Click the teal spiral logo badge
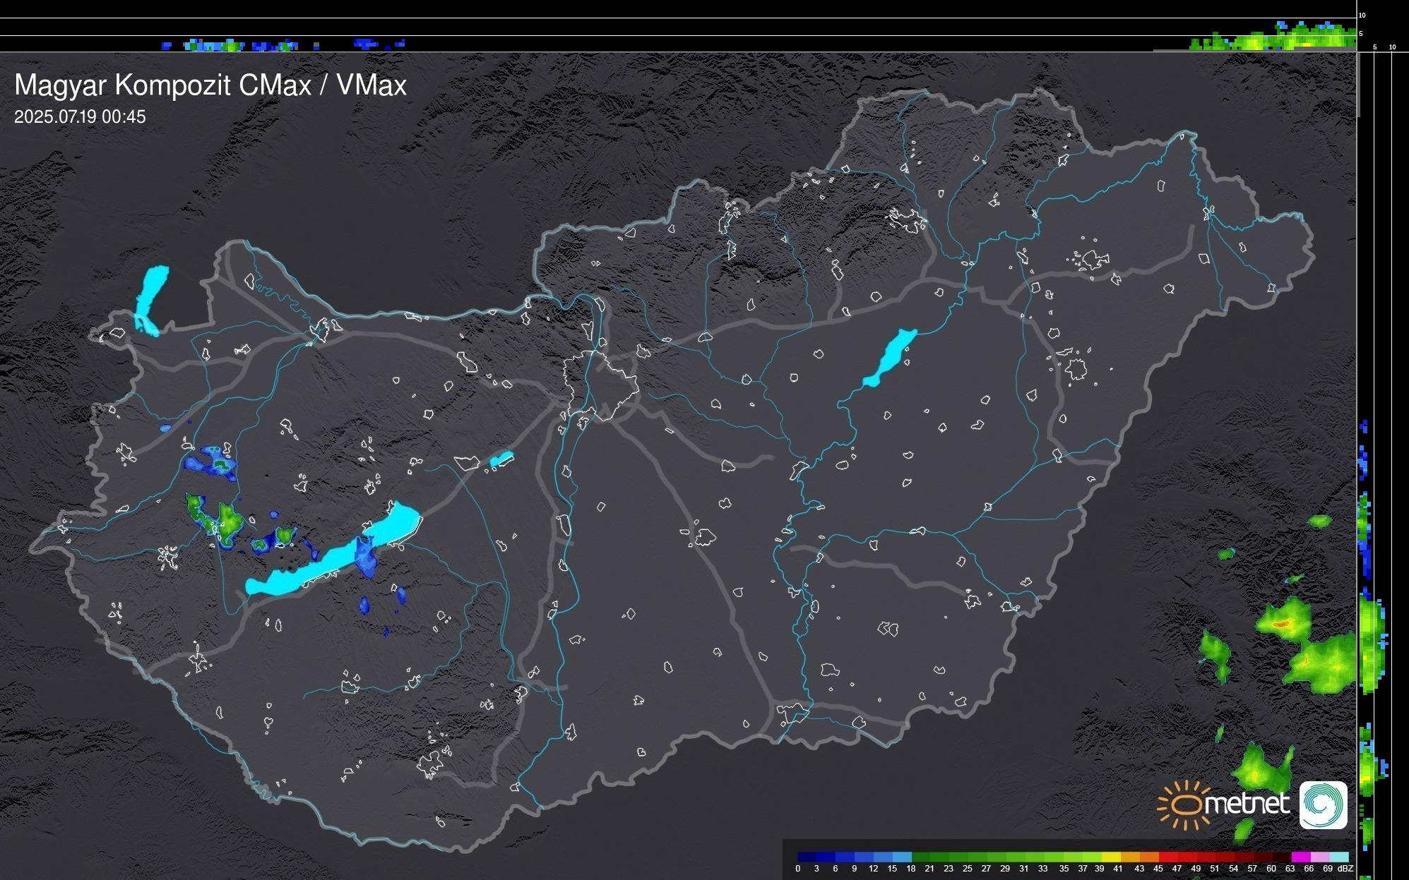The image size is (1409, 880). coord(1323,804)
